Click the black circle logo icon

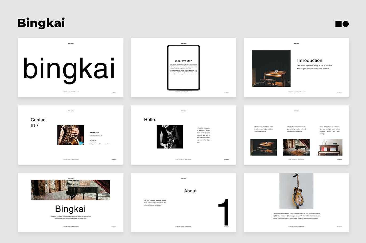tap(346, 24)
